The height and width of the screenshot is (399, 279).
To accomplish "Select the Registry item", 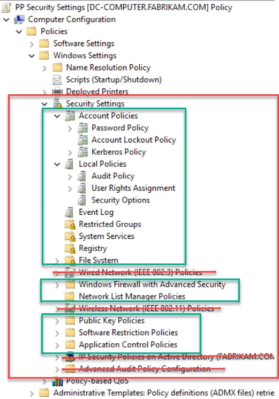I will coord(93,249).
